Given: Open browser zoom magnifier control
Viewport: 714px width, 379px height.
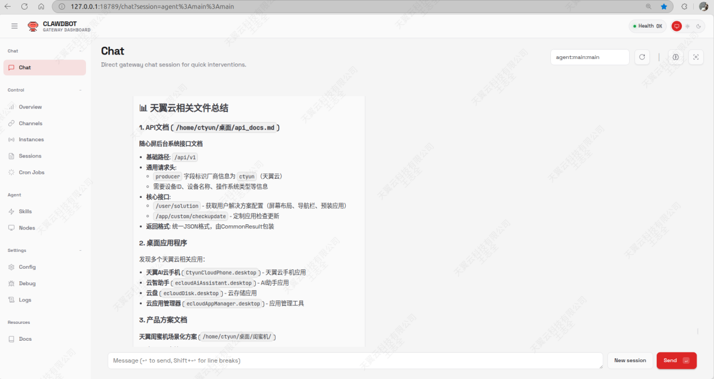Looking at the screenshot, I should pos(648,7).
